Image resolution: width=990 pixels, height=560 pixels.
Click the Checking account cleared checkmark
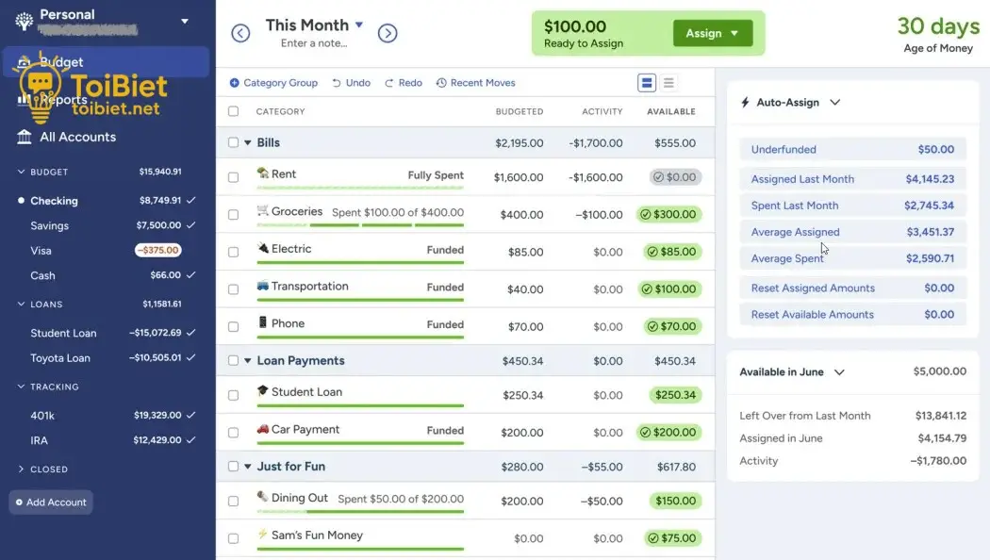(x=191, y=200)
